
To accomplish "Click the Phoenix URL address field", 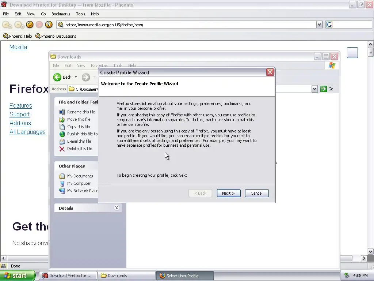I will coord(190,25).
